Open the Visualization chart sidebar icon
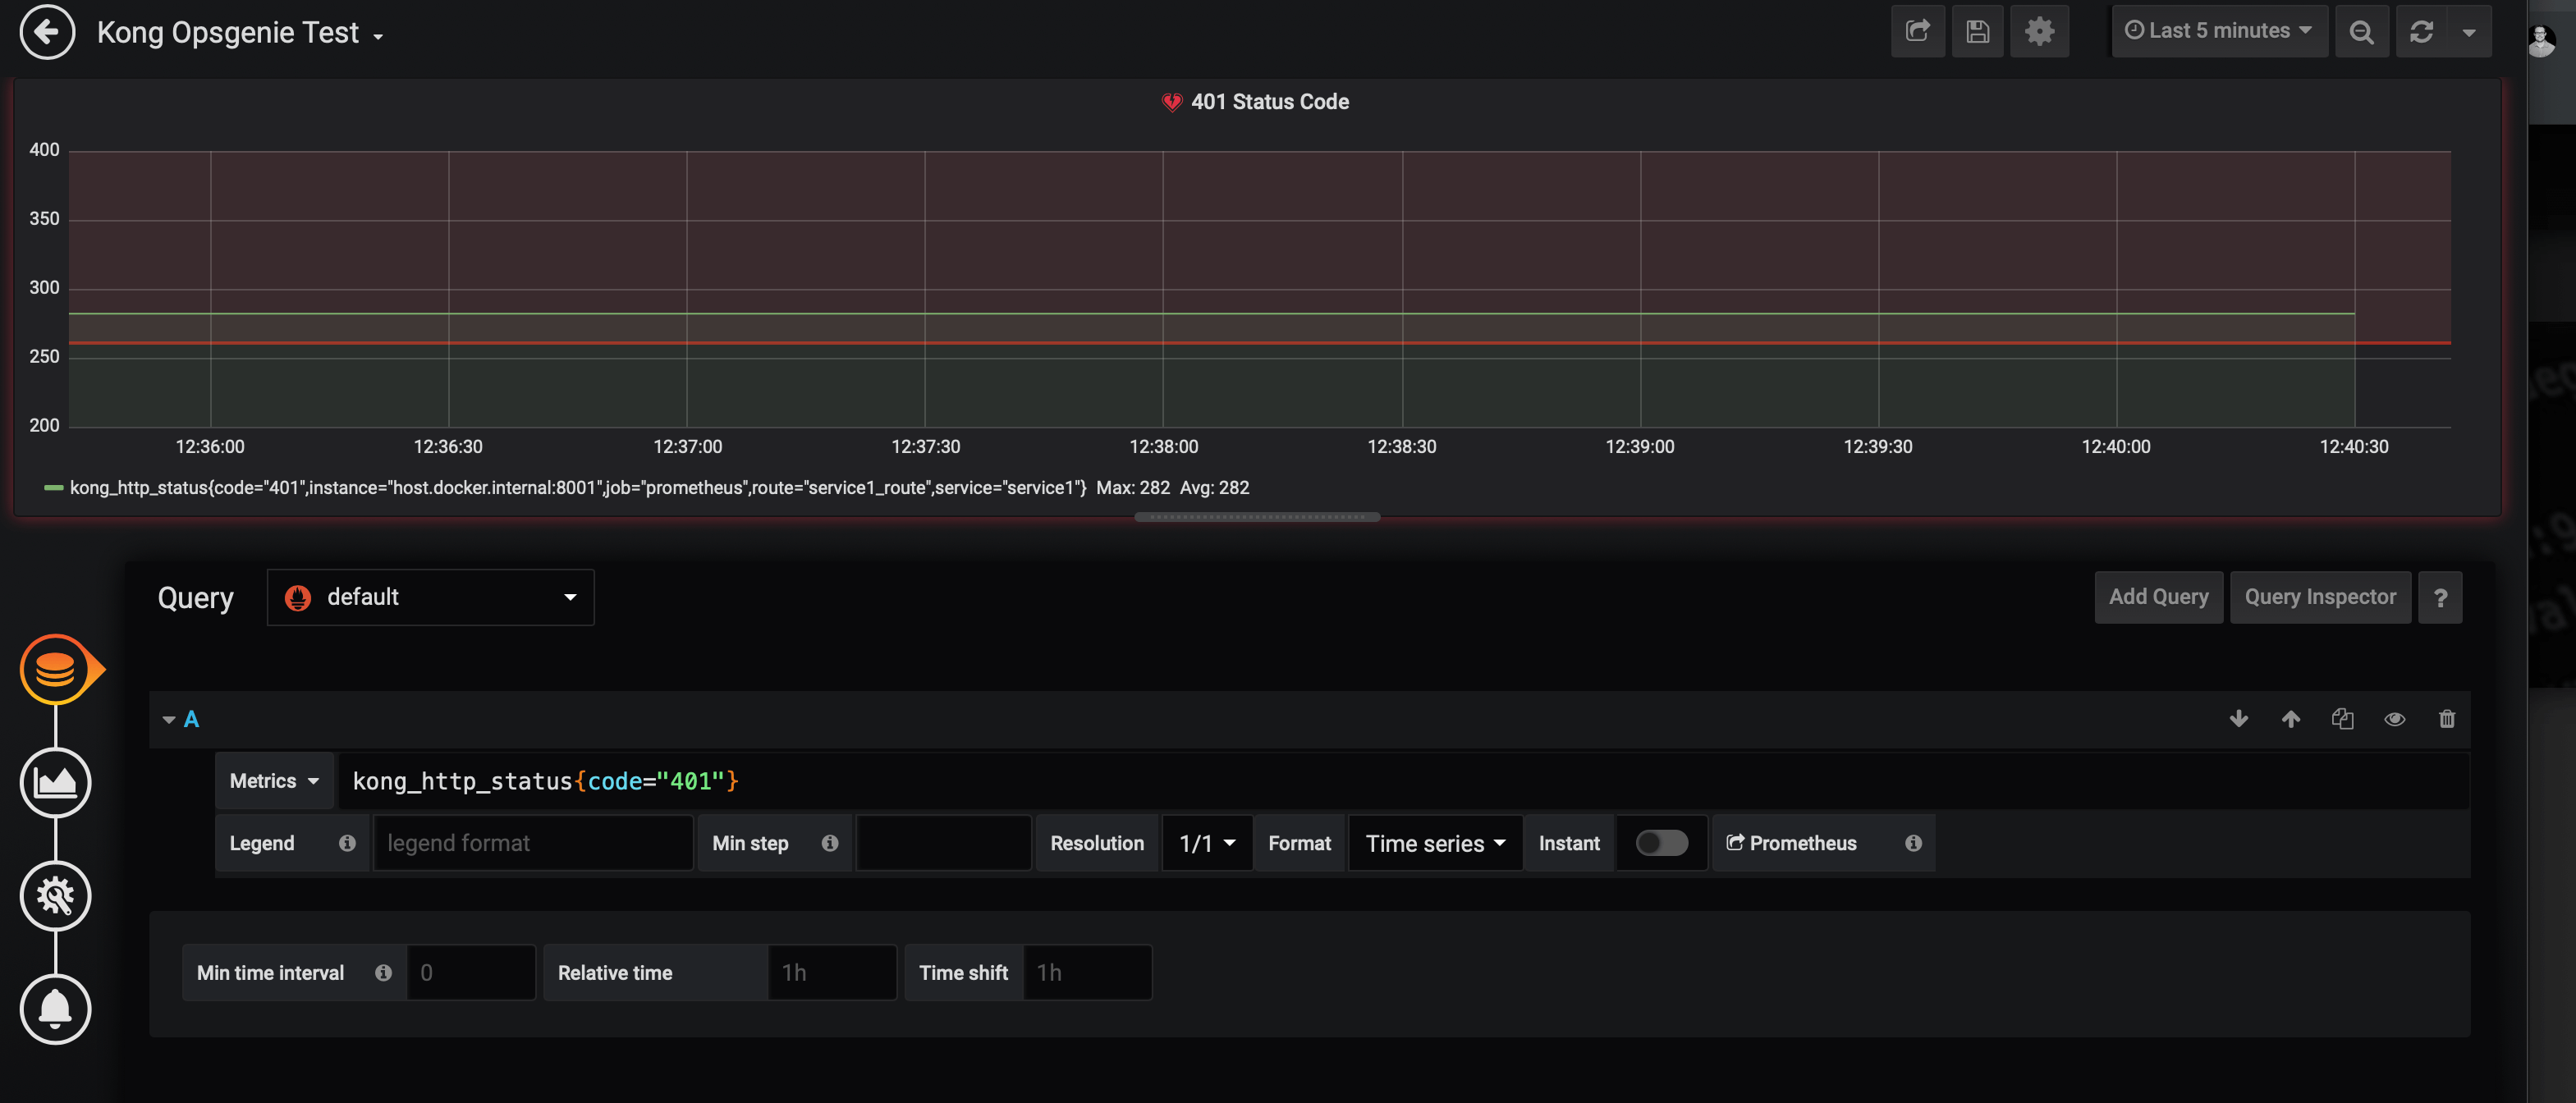The width and height of the screenshot is (2576, 1103). (55, 783)
